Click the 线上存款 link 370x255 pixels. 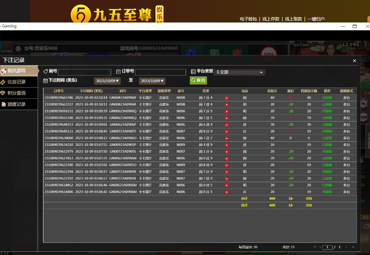(271, 19)
